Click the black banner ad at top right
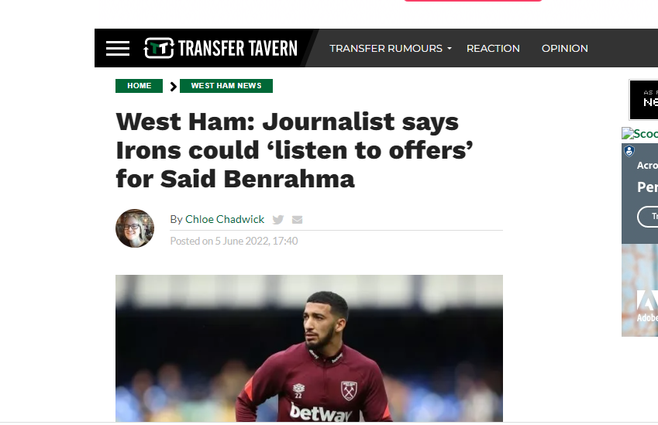 coord(644,99)
